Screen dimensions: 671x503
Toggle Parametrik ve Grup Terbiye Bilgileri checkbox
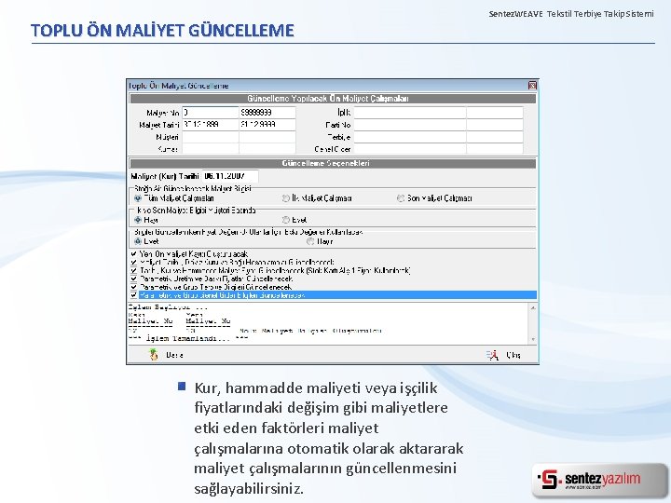[x=133, y=287]
